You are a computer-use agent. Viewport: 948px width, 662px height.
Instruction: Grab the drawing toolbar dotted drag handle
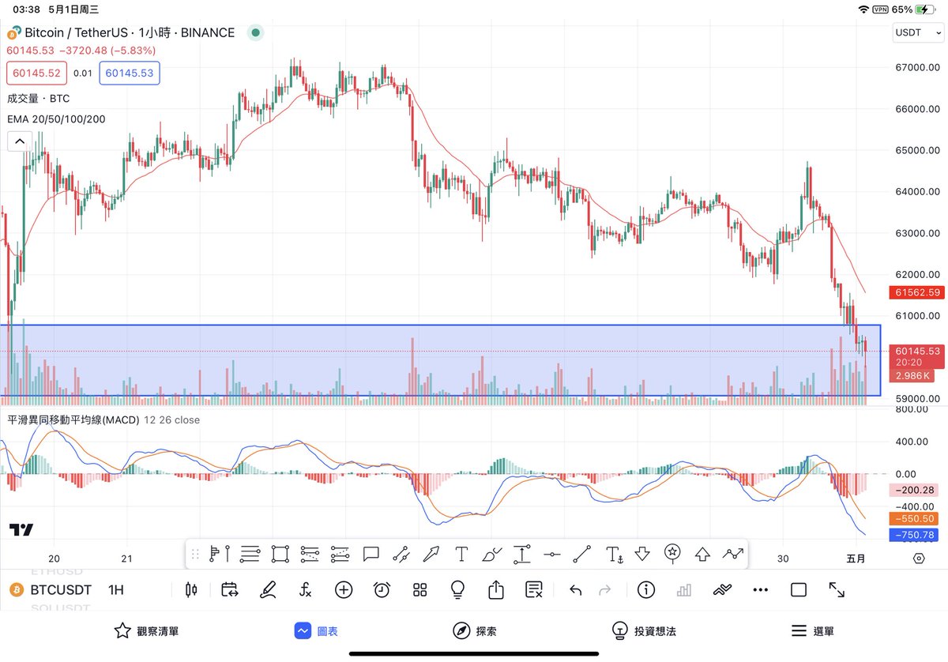[x=196, y=554]
